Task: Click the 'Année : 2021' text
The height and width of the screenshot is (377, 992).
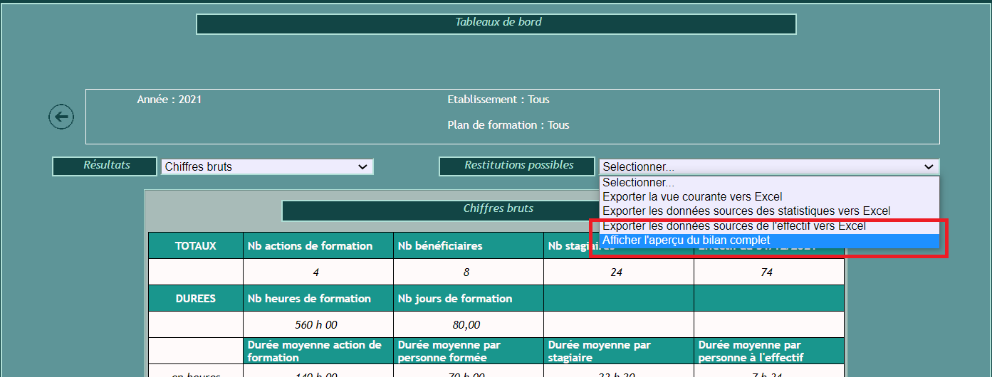Action: pyautogui.click(x=169, y=100)
